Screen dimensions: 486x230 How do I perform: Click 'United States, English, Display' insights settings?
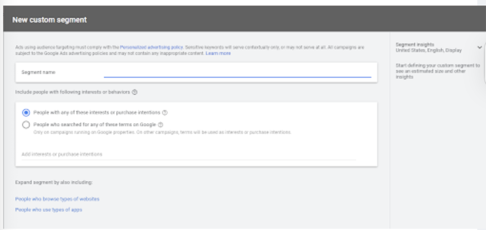tap(429, 50)
